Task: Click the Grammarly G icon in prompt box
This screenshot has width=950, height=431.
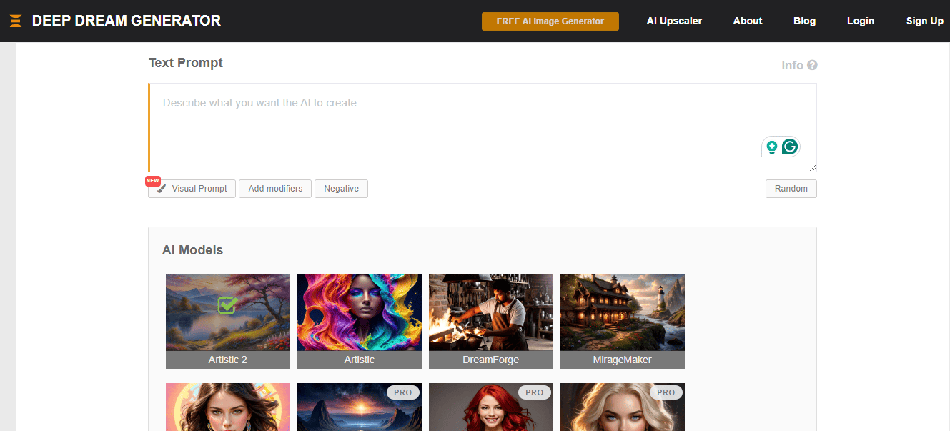Action: [790, 147]
